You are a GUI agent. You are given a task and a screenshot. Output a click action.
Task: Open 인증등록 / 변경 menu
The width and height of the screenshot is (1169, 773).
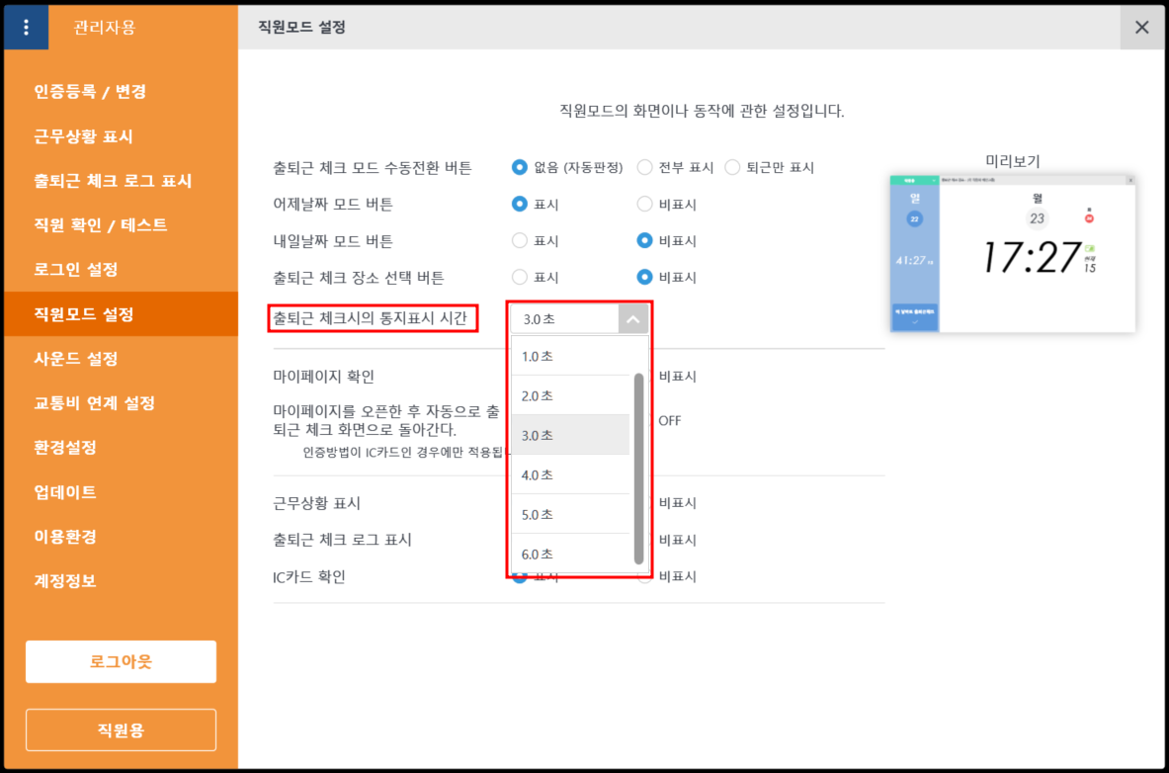pyautogui.click(x=90, y=92)
